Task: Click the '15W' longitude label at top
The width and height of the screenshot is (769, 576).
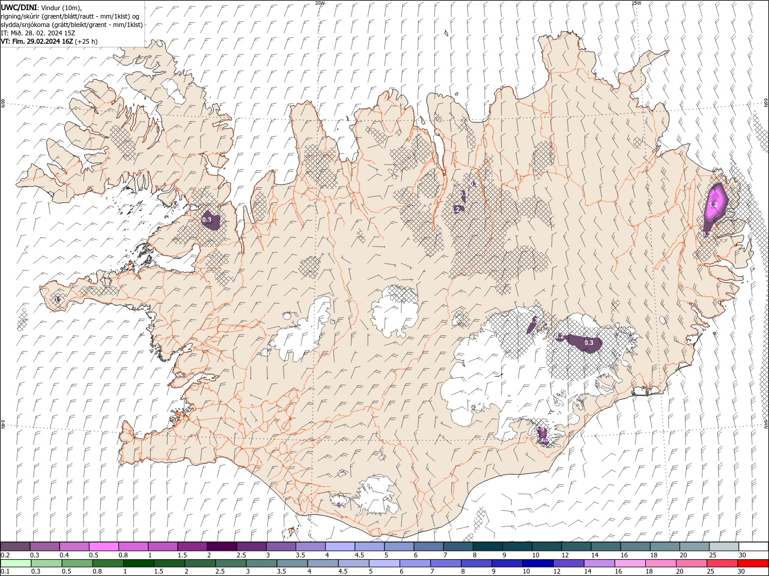Action: [x=636, y=3]
